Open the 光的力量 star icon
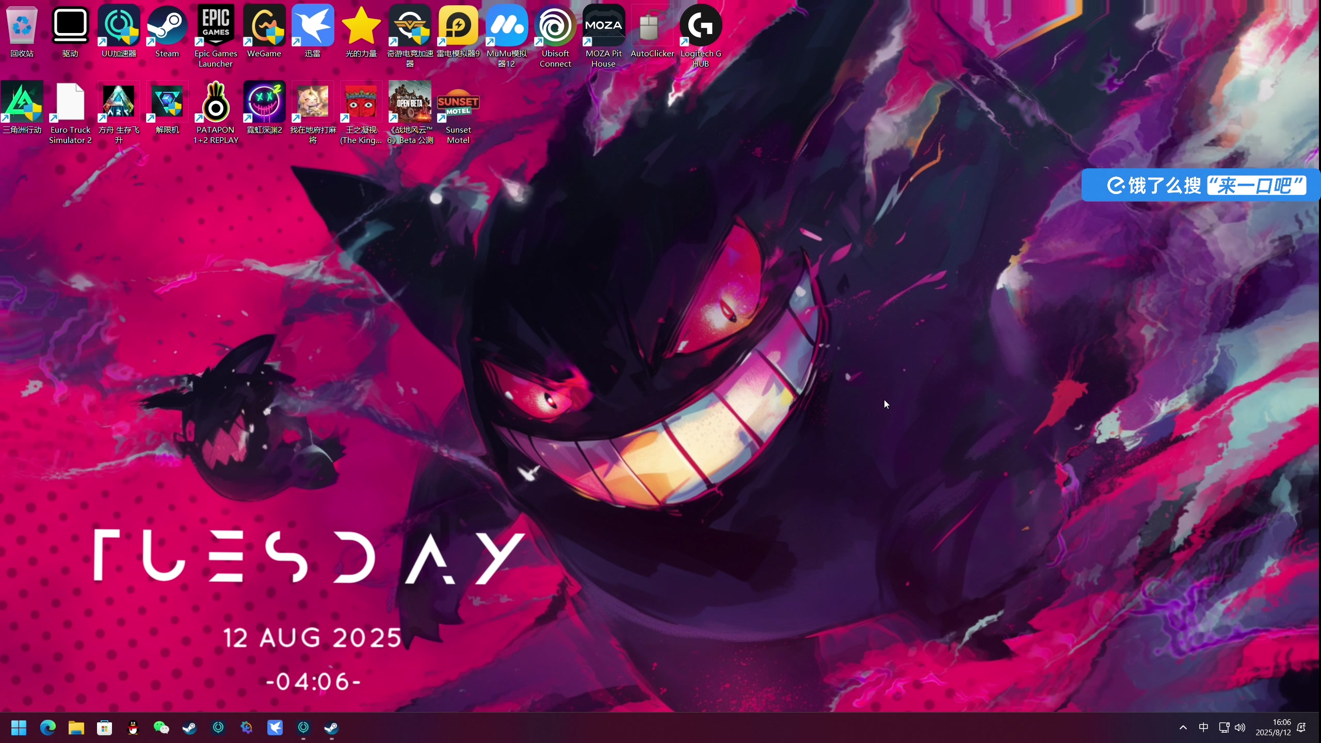 point(361,32)
